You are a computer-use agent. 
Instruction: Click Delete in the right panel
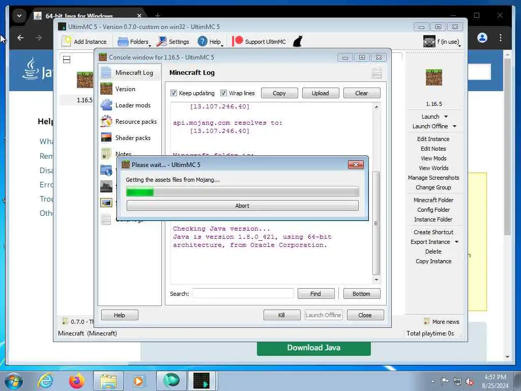pos(433,252)
